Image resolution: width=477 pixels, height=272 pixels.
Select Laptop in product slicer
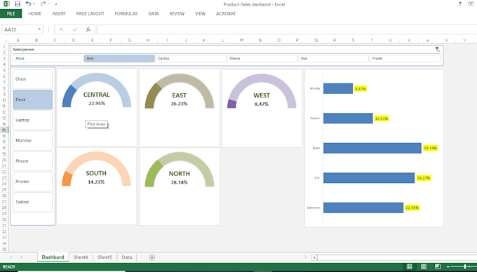(32, 120)
